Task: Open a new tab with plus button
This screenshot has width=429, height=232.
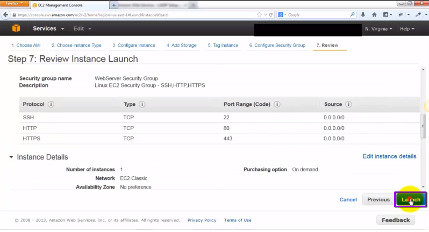Action: pyautogui.click(x=113, y=5)
